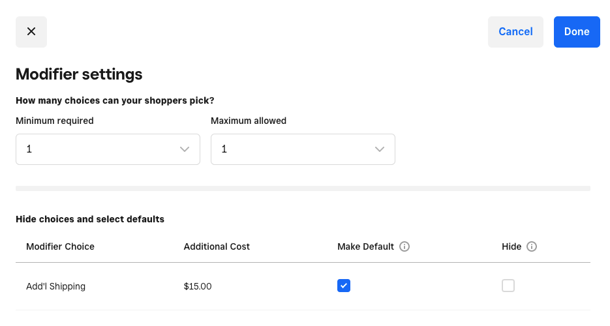610x326 pixels.
Task: Click the Modifier Choice column header
Action: point(60,246)
